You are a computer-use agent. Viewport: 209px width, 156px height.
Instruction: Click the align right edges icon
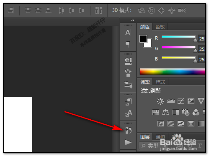coord(11,10)
